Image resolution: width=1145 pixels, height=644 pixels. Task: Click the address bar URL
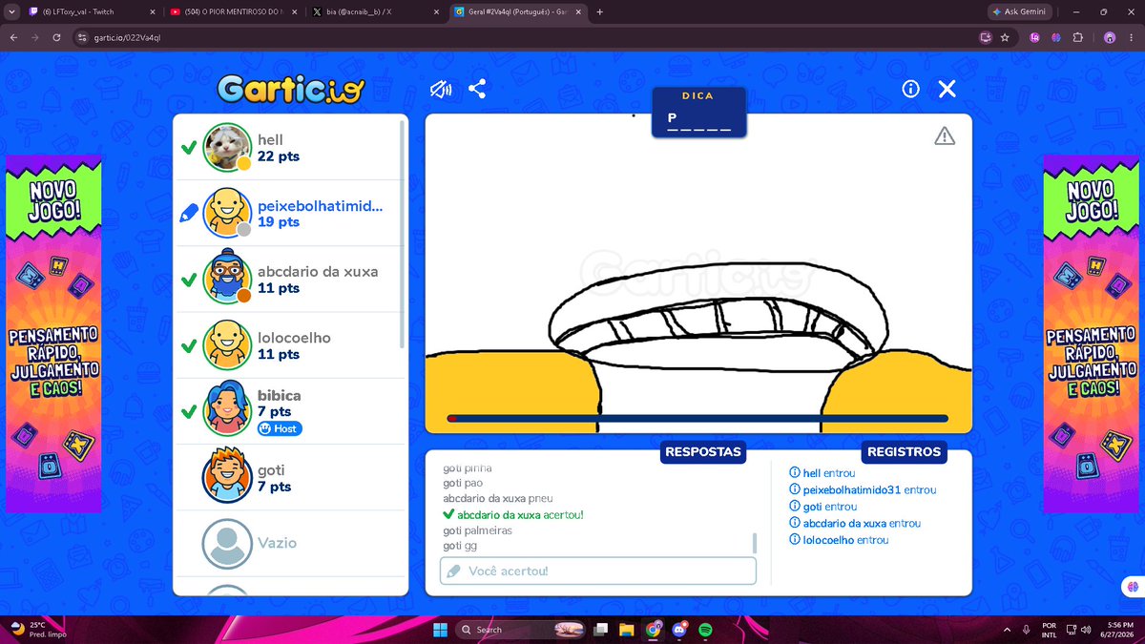pos(127,37)
